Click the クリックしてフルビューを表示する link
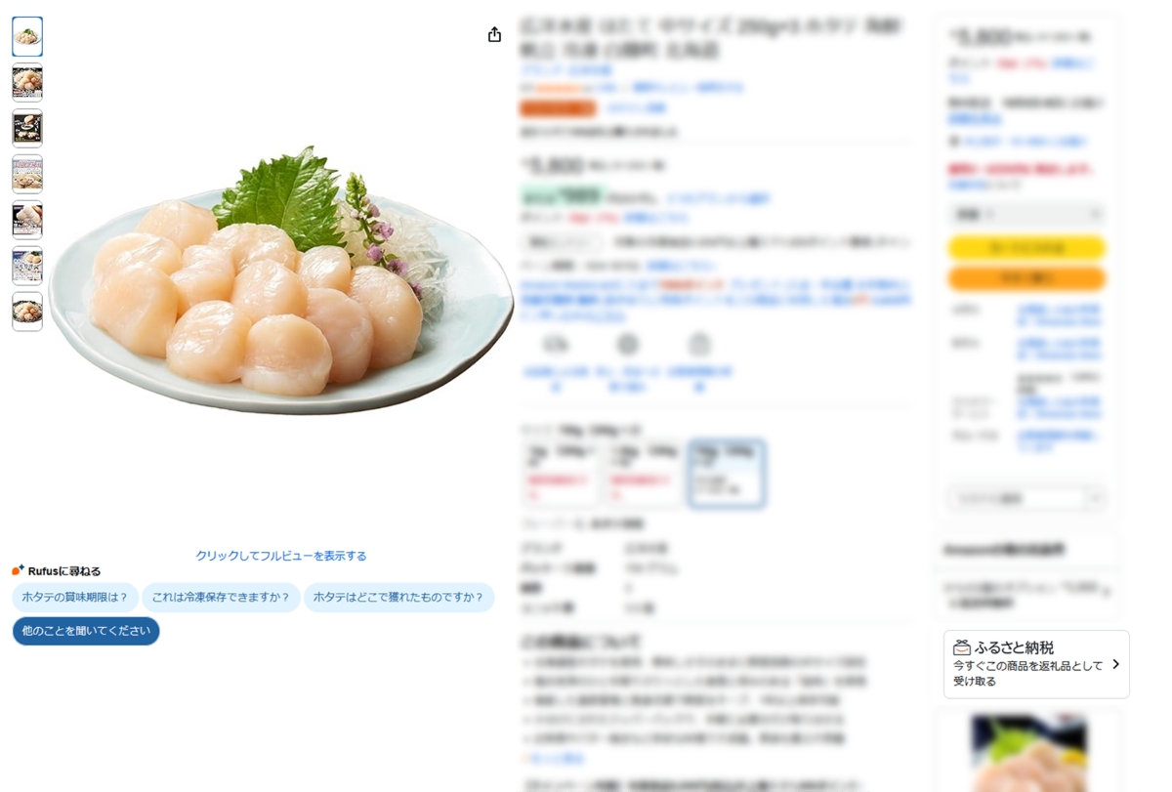This screenshot has height=792, width=1172. 281,556
